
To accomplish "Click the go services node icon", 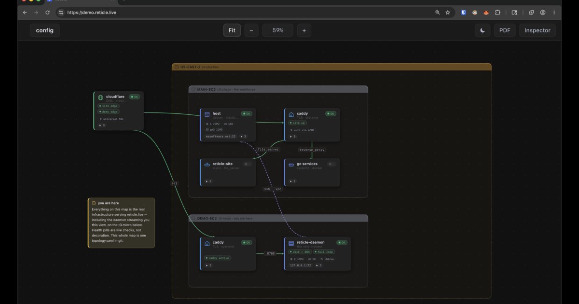I will (x=291, y=165).
